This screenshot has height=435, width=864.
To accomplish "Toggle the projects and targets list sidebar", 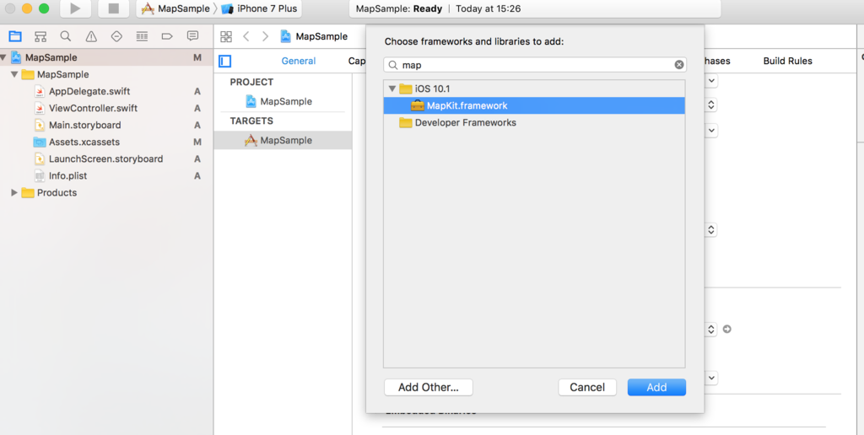I will tap(224, 62).
